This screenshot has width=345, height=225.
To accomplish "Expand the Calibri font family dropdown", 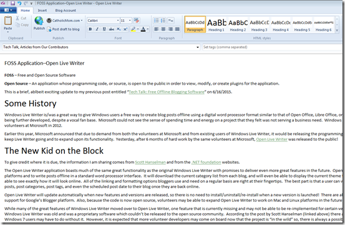I will (118, 21).
